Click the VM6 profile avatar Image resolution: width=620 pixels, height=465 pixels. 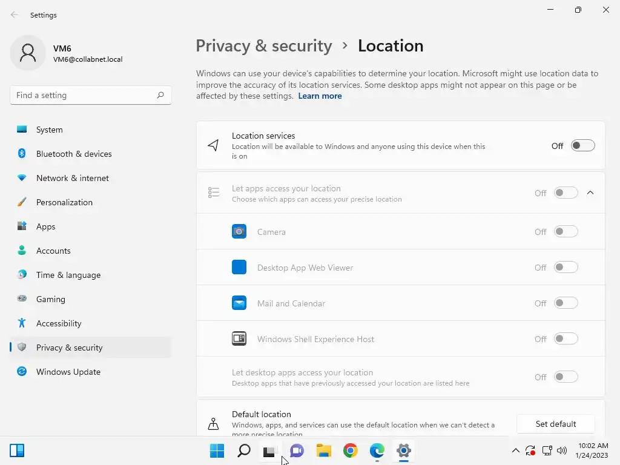pyautogui.click(x=28, y=53)
